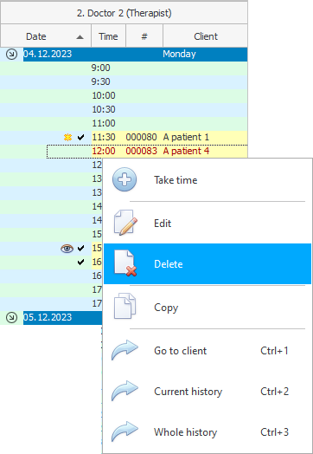Image resolution: width=313 pixels, height=454 pixels.
Task: Click the Delete document icon with red X
Action: (125, 263)
